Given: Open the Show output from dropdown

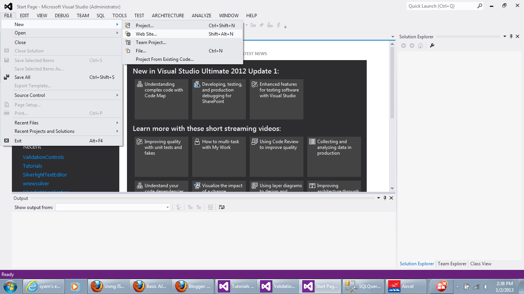Looking at the screenshot, I should point(167,207).
